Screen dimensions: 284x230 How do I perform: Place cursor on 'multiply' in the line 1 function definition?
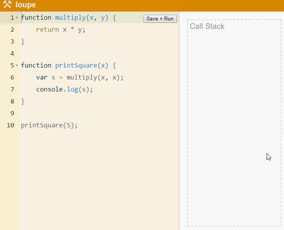[70, 18]
